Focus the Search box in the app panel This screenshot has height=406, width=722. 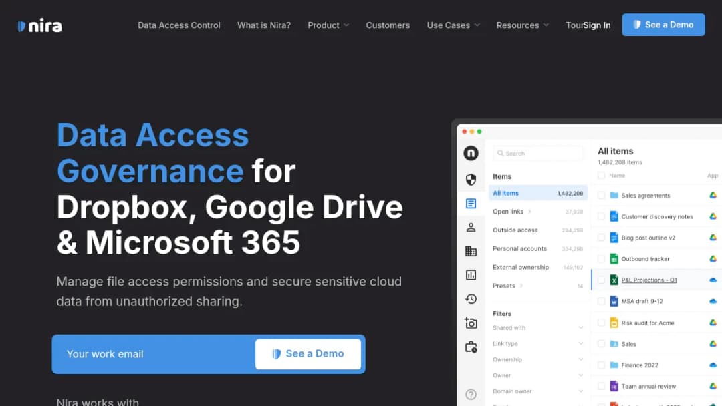tap(537, 153)
